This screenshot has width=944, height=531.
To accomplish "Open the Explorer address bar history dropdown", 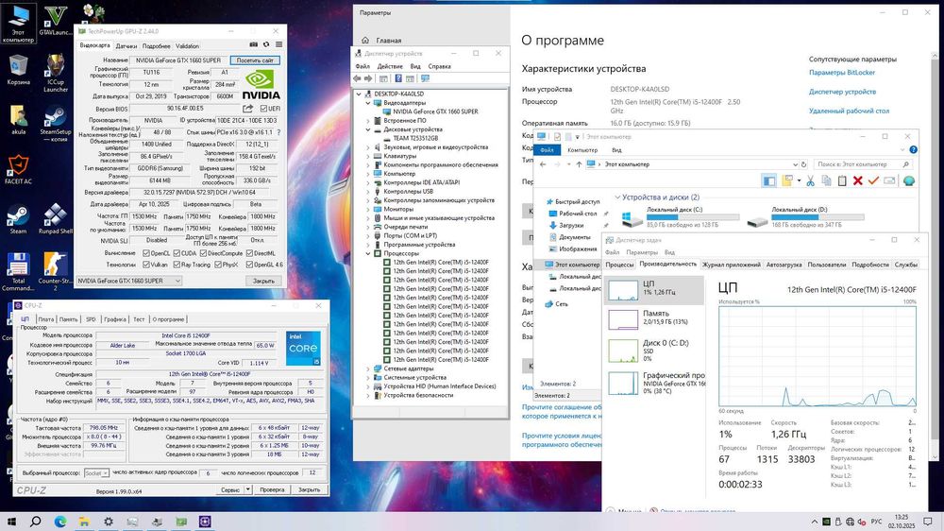I will 795,164.
